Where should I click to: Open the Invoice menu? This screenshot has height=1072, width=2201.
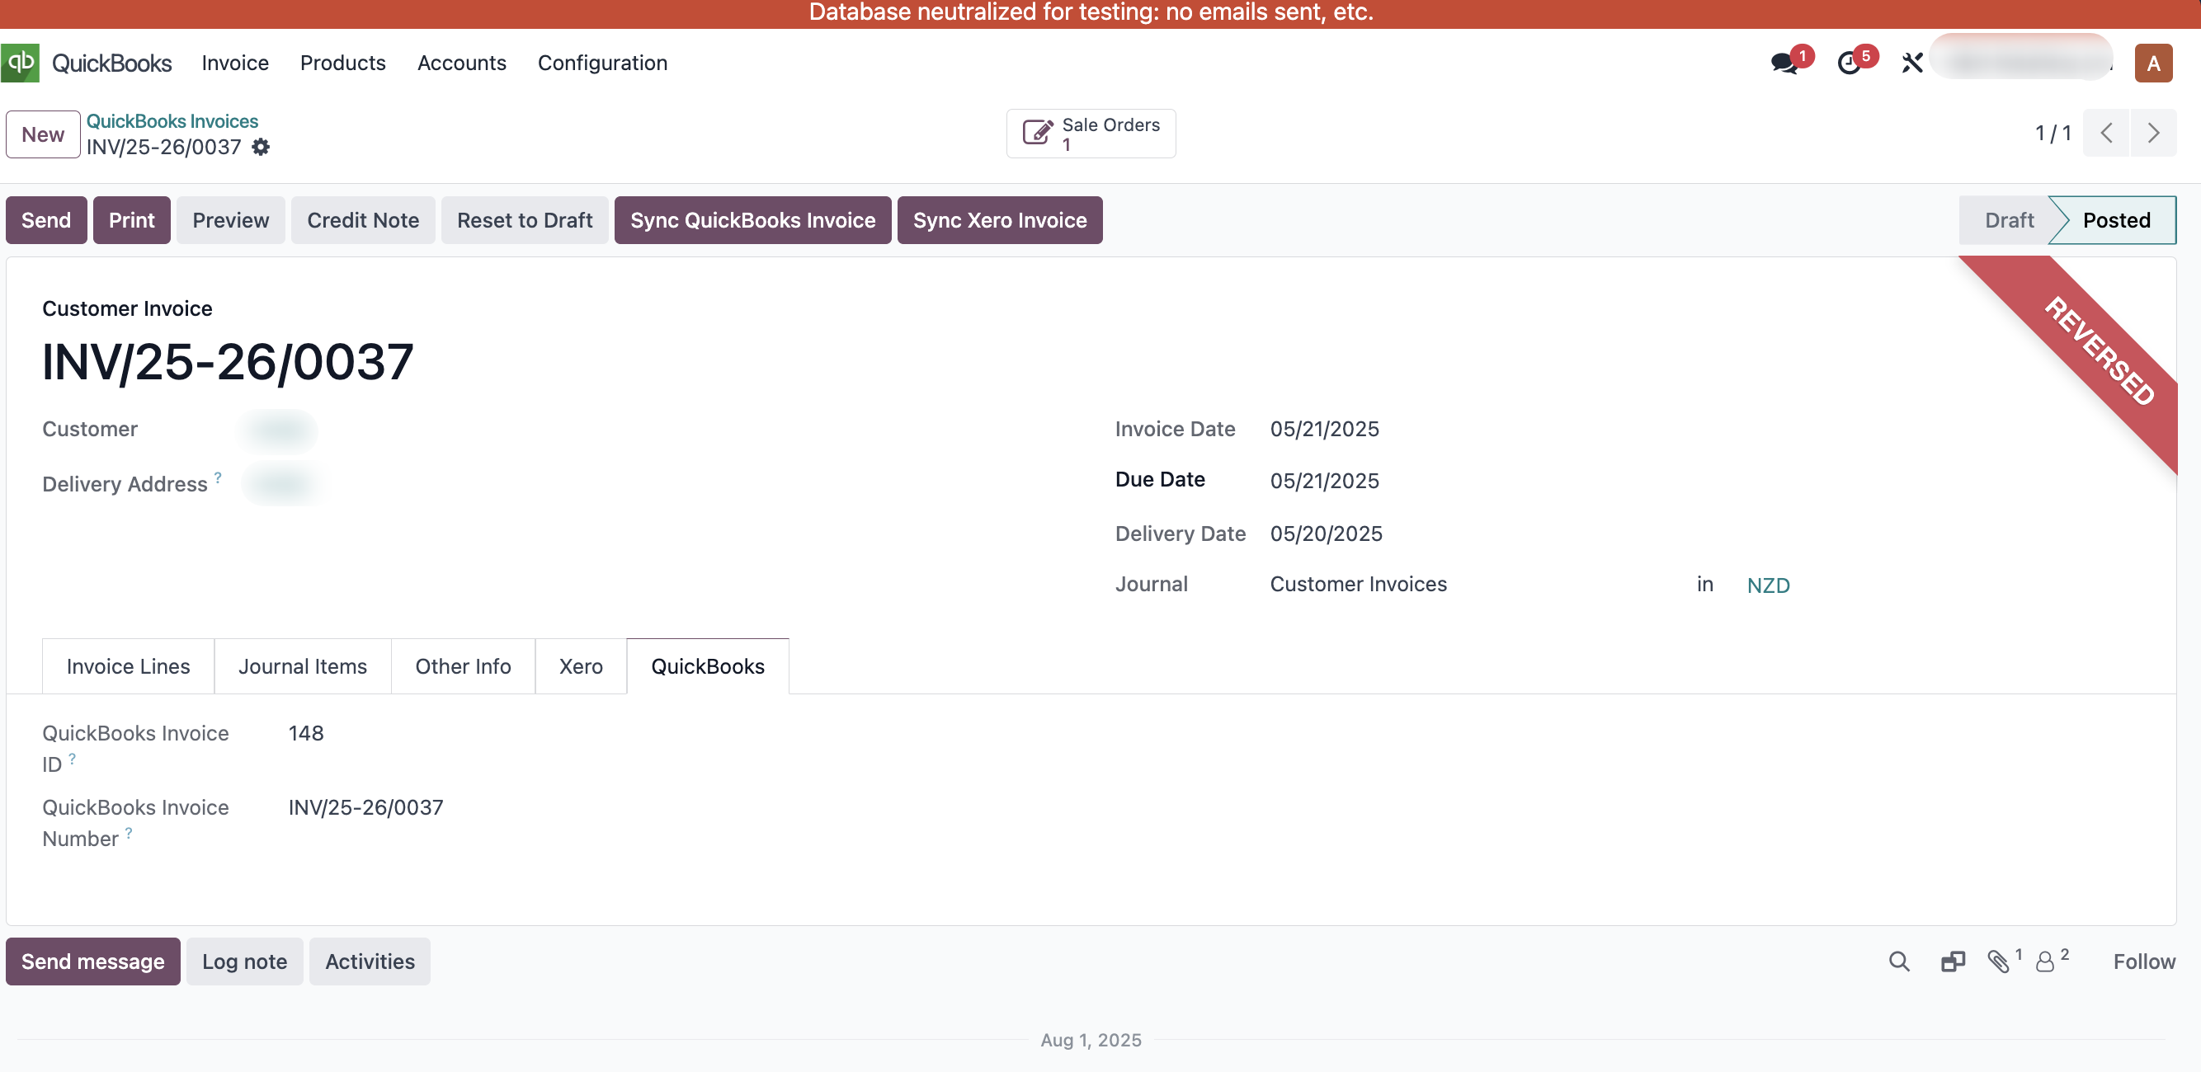pyautogui.click(x=235, y=63)
